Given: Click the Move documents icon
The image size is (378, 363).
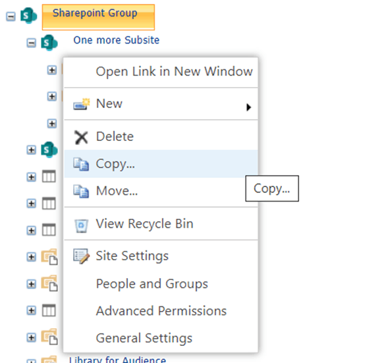Looking at the screenshot, I should (x=81, y=191).
